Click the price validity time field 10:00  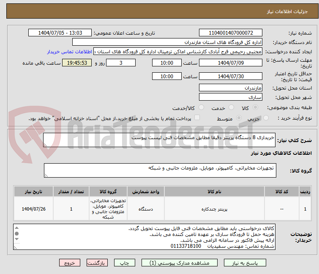pos(166,77)
